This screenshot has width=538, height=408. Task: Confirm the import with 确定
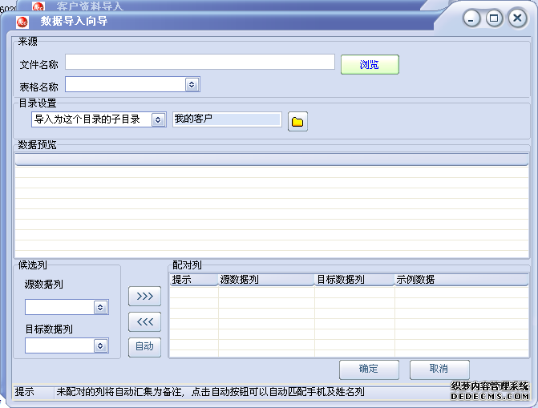pyautogui.click(x=369, y=369)
